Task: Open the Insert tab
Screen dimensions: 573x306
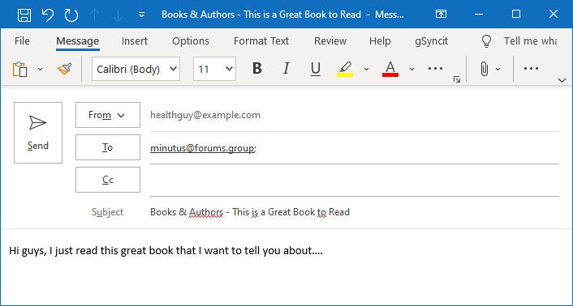Action: coord(135,40)
